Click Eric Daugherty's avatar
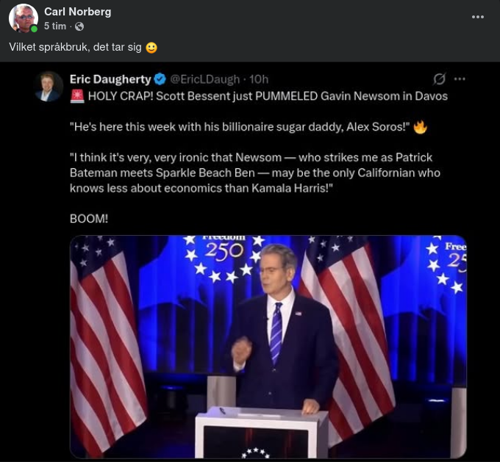The image size is (500, 462). click(x=49, y=86)
